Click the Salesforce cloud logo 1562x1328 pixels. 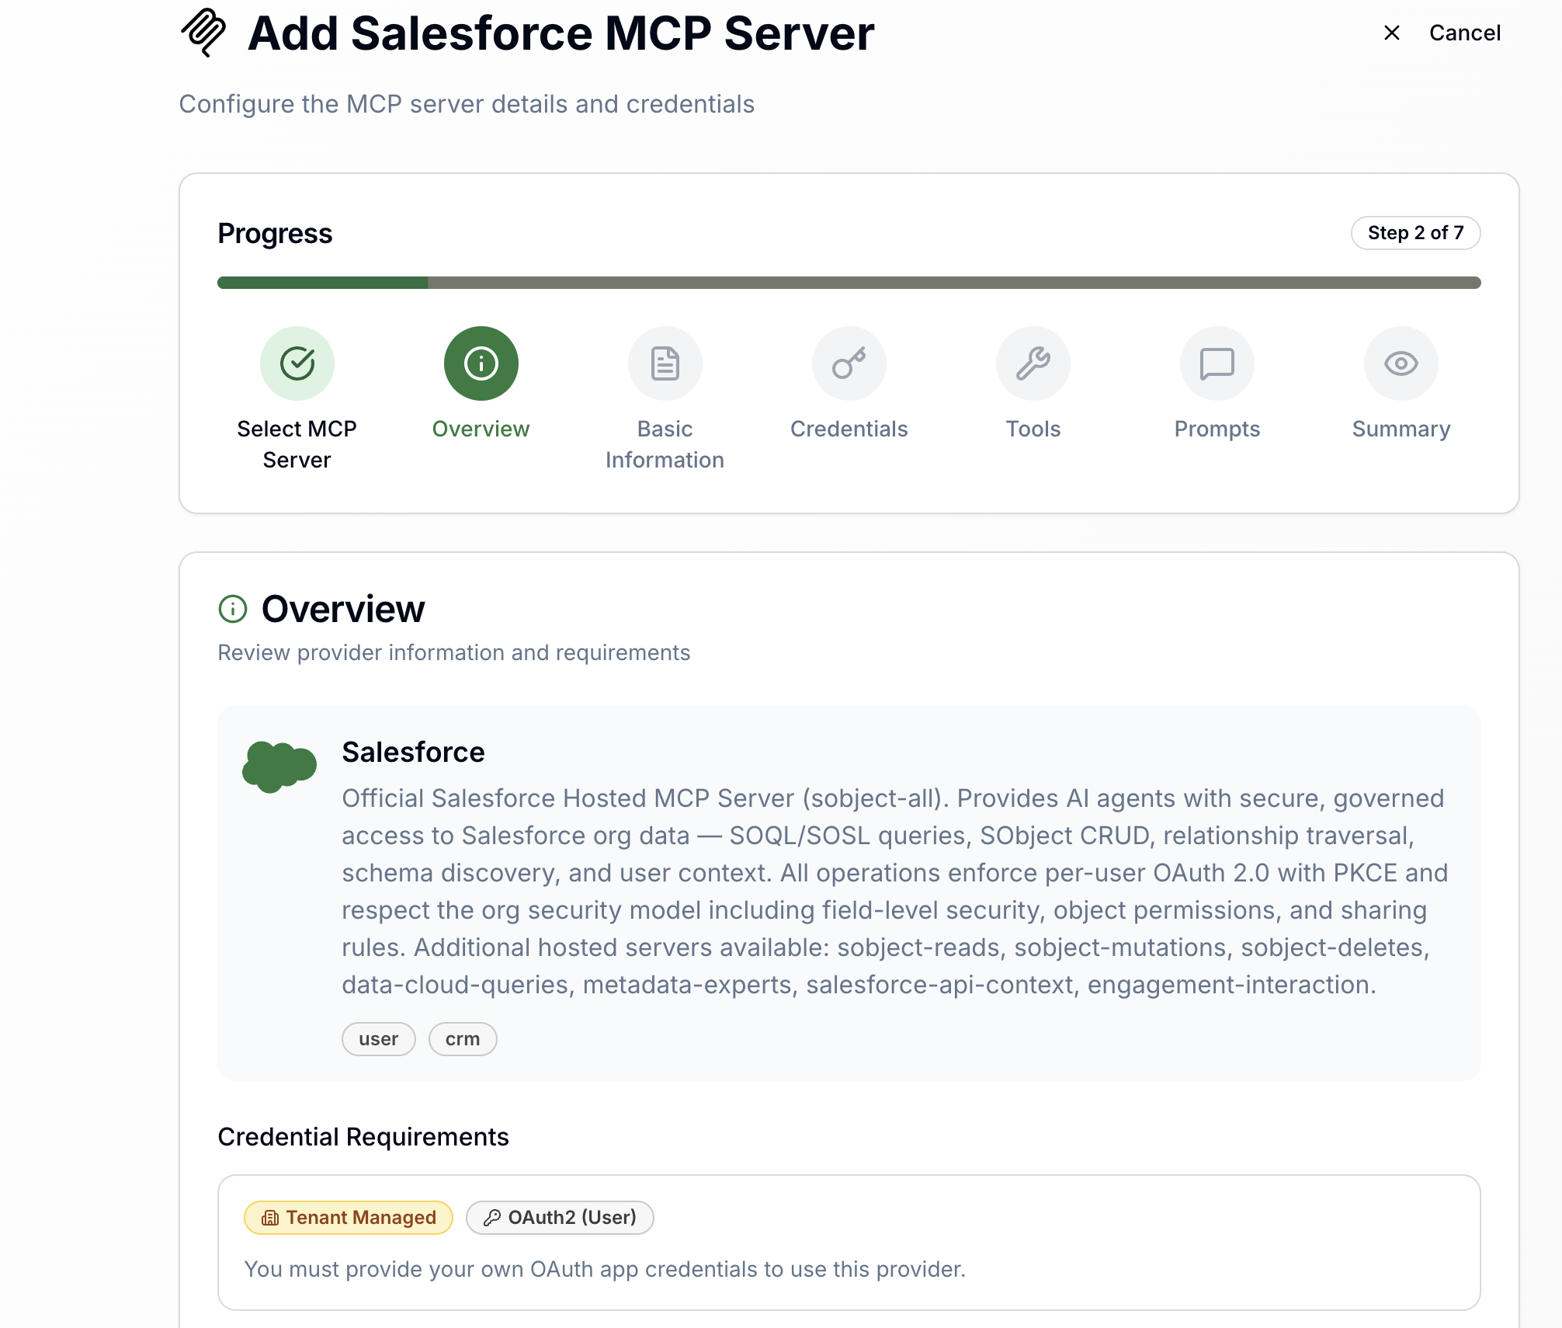(279, 767)
